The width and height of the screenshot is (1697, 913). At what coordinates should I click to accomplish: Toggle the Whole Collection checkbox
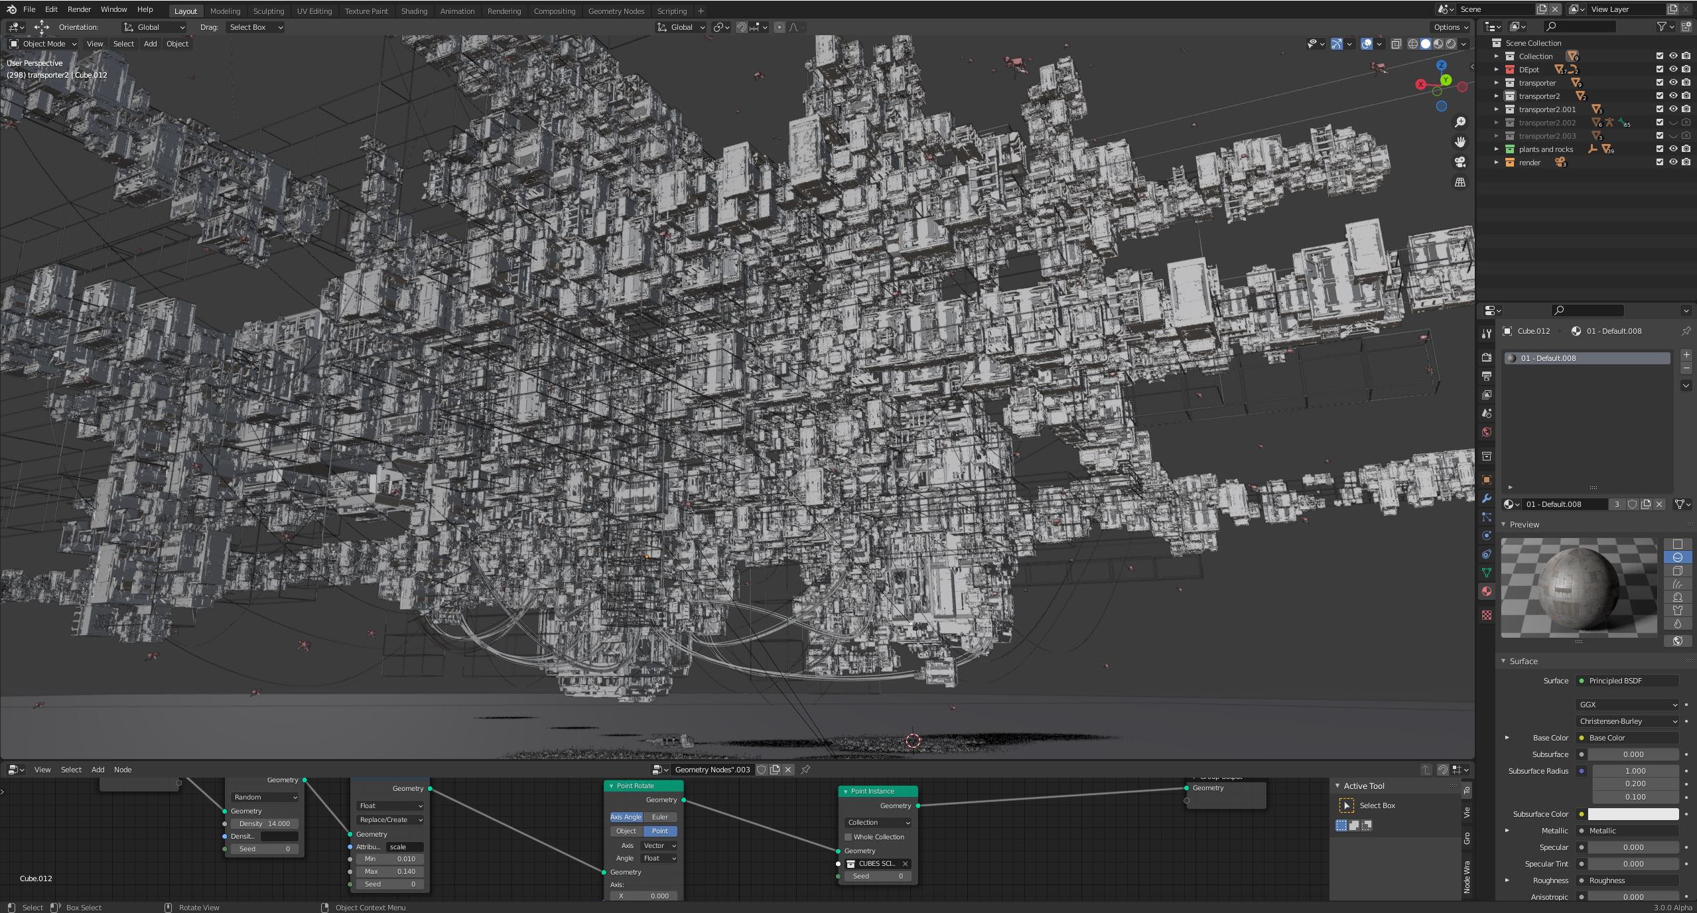(848, 837)
